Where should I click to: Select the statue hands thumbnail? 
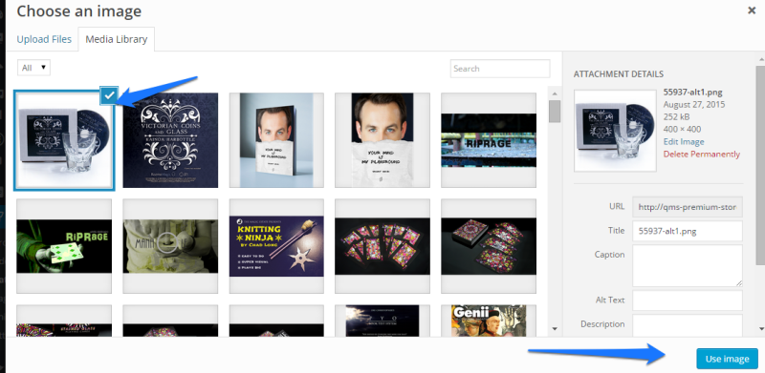click(170, 246)
